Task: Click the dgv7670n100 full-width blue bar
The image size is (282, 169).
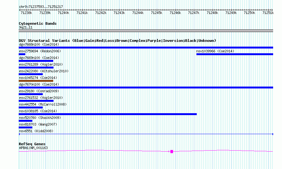Action: tap(146, 88)
